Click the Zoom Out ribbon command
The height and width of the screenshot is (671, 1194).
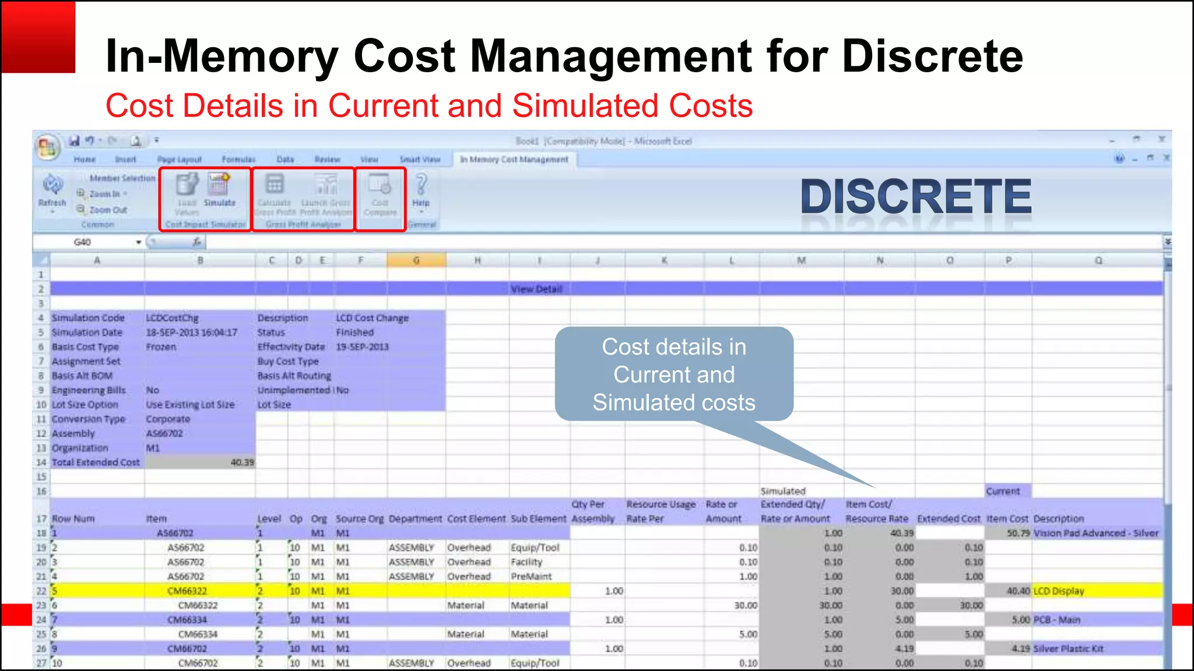(x=103, y=209)
